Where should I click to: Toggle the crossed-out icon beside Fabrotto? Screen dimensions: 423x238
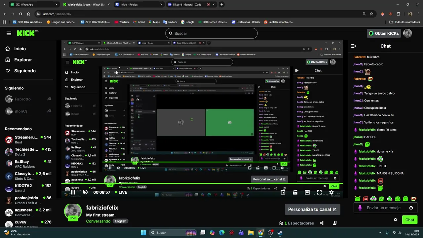(x=49, y=99)
